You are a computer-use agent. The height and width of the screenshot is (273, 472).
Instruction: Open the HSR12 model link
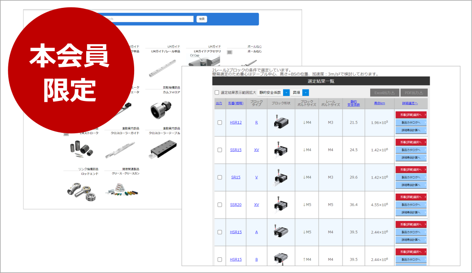tap(236, 123)
